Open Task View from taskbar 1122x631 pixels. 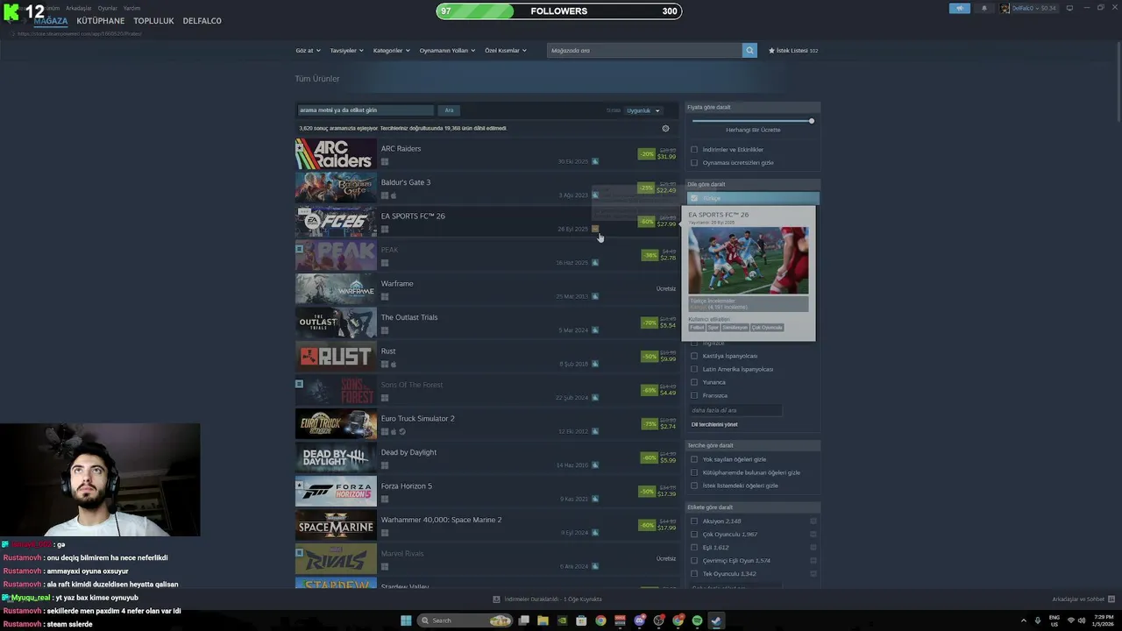(523, 620)
